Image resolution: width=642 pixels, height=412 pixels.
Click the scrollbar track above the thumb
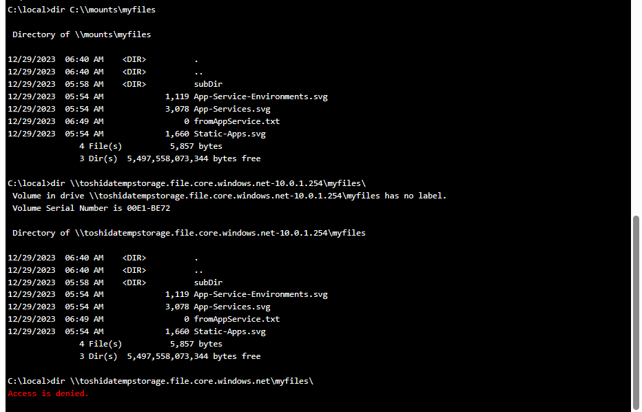[x=636, y=103]
